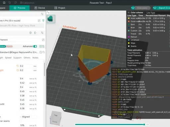
Task: Edit the Neptune 4 Pro printer preset
Action: pos(39,21)
